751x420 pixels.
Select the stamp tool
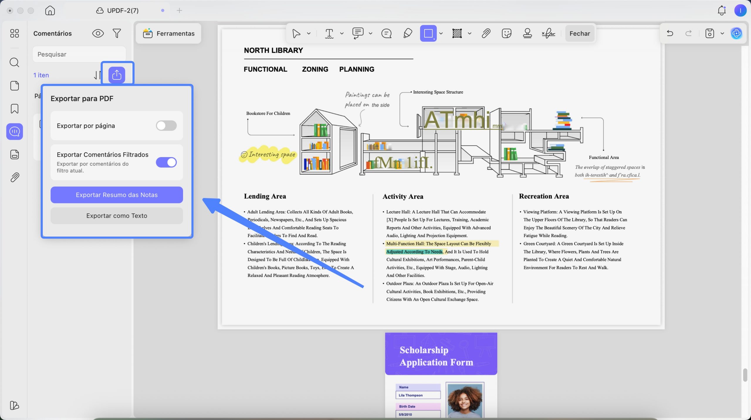(527, 33)
